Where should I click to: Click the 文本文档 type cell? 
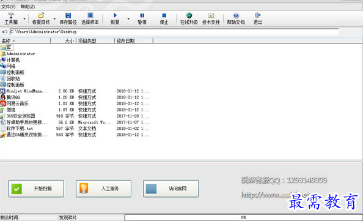(87, 129)
